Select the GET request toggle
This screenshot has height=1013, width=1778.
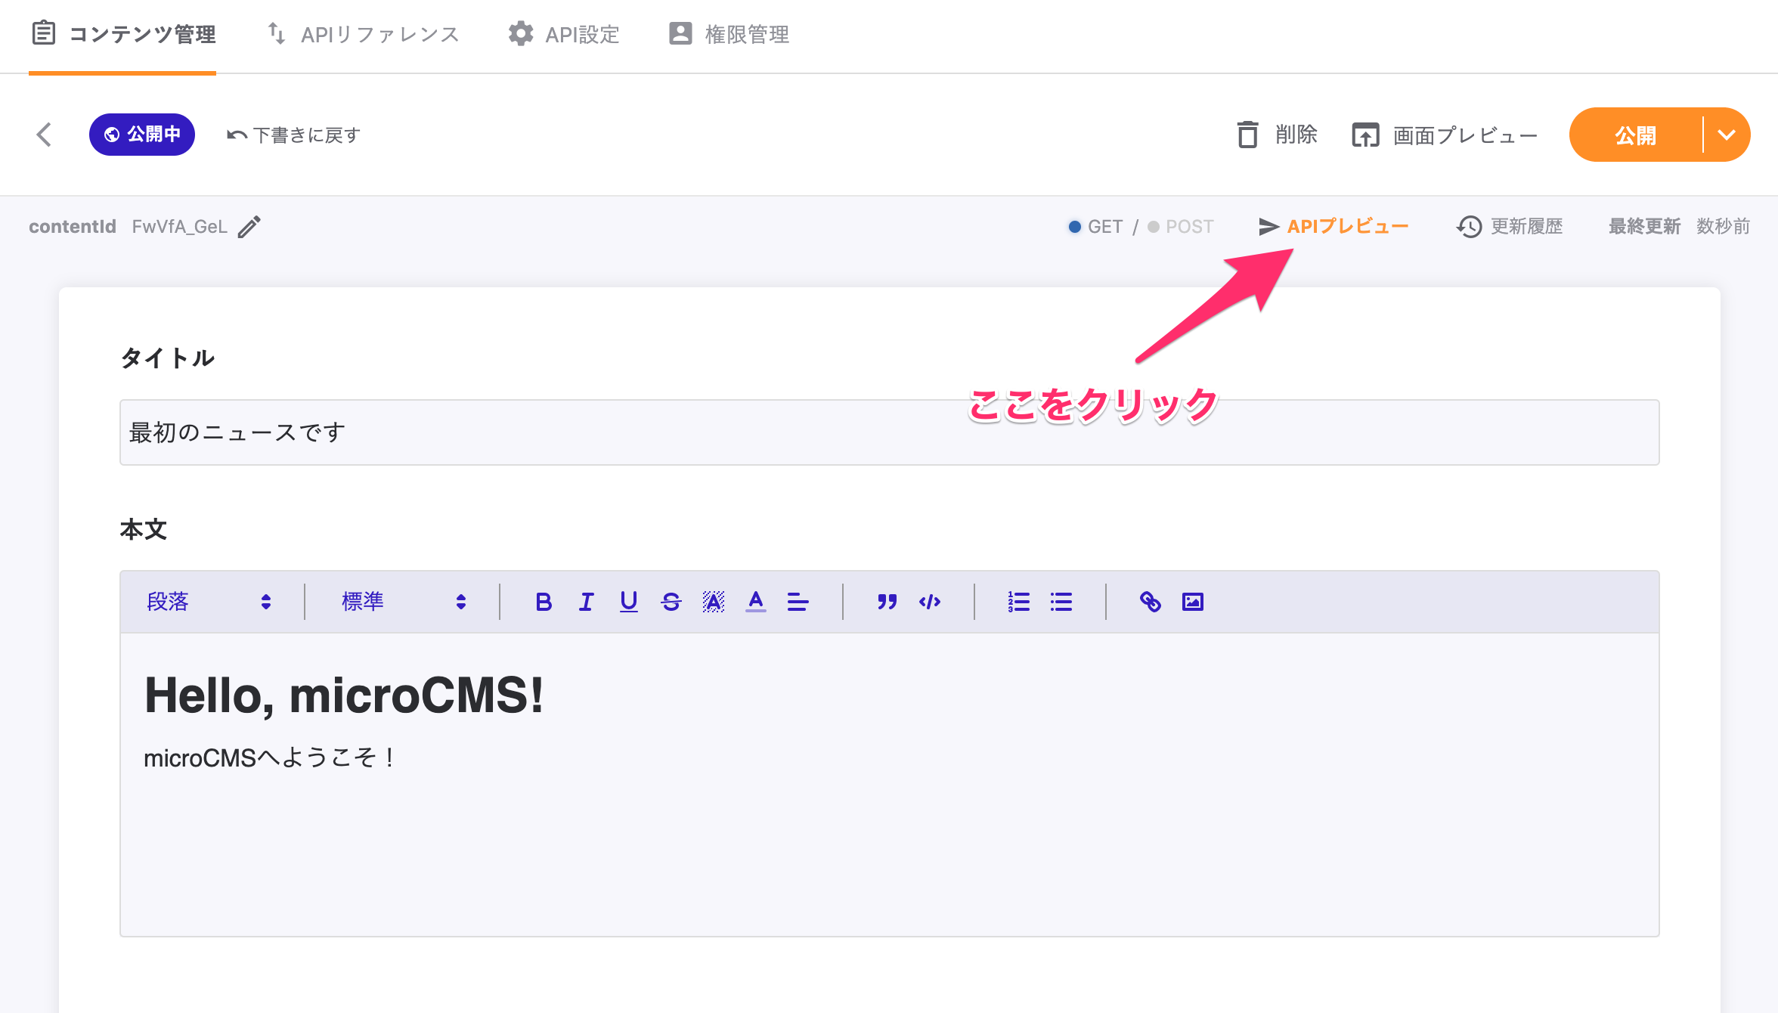coord(1096,225)
